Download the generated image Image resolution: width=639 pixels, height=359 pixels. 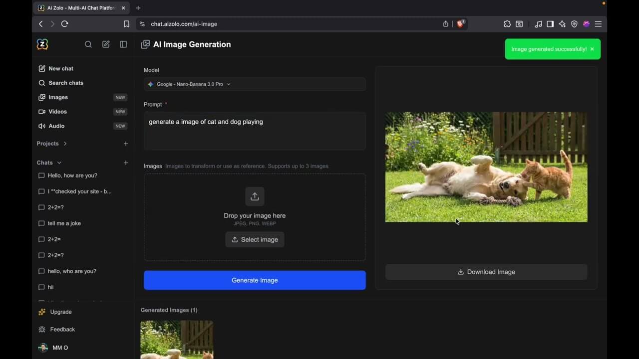tap(486, 272)
